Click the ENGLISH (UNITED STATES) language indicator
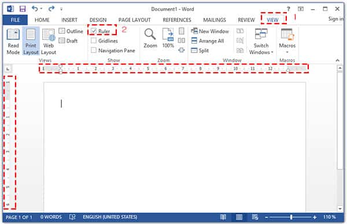Image resolution: width=347 pixels, height=224 pixels. (x=110, y=217)
